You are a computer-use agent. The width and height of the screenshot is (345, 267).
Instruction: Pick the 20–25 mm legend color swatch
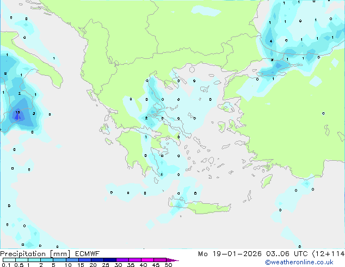click(97, 260)
